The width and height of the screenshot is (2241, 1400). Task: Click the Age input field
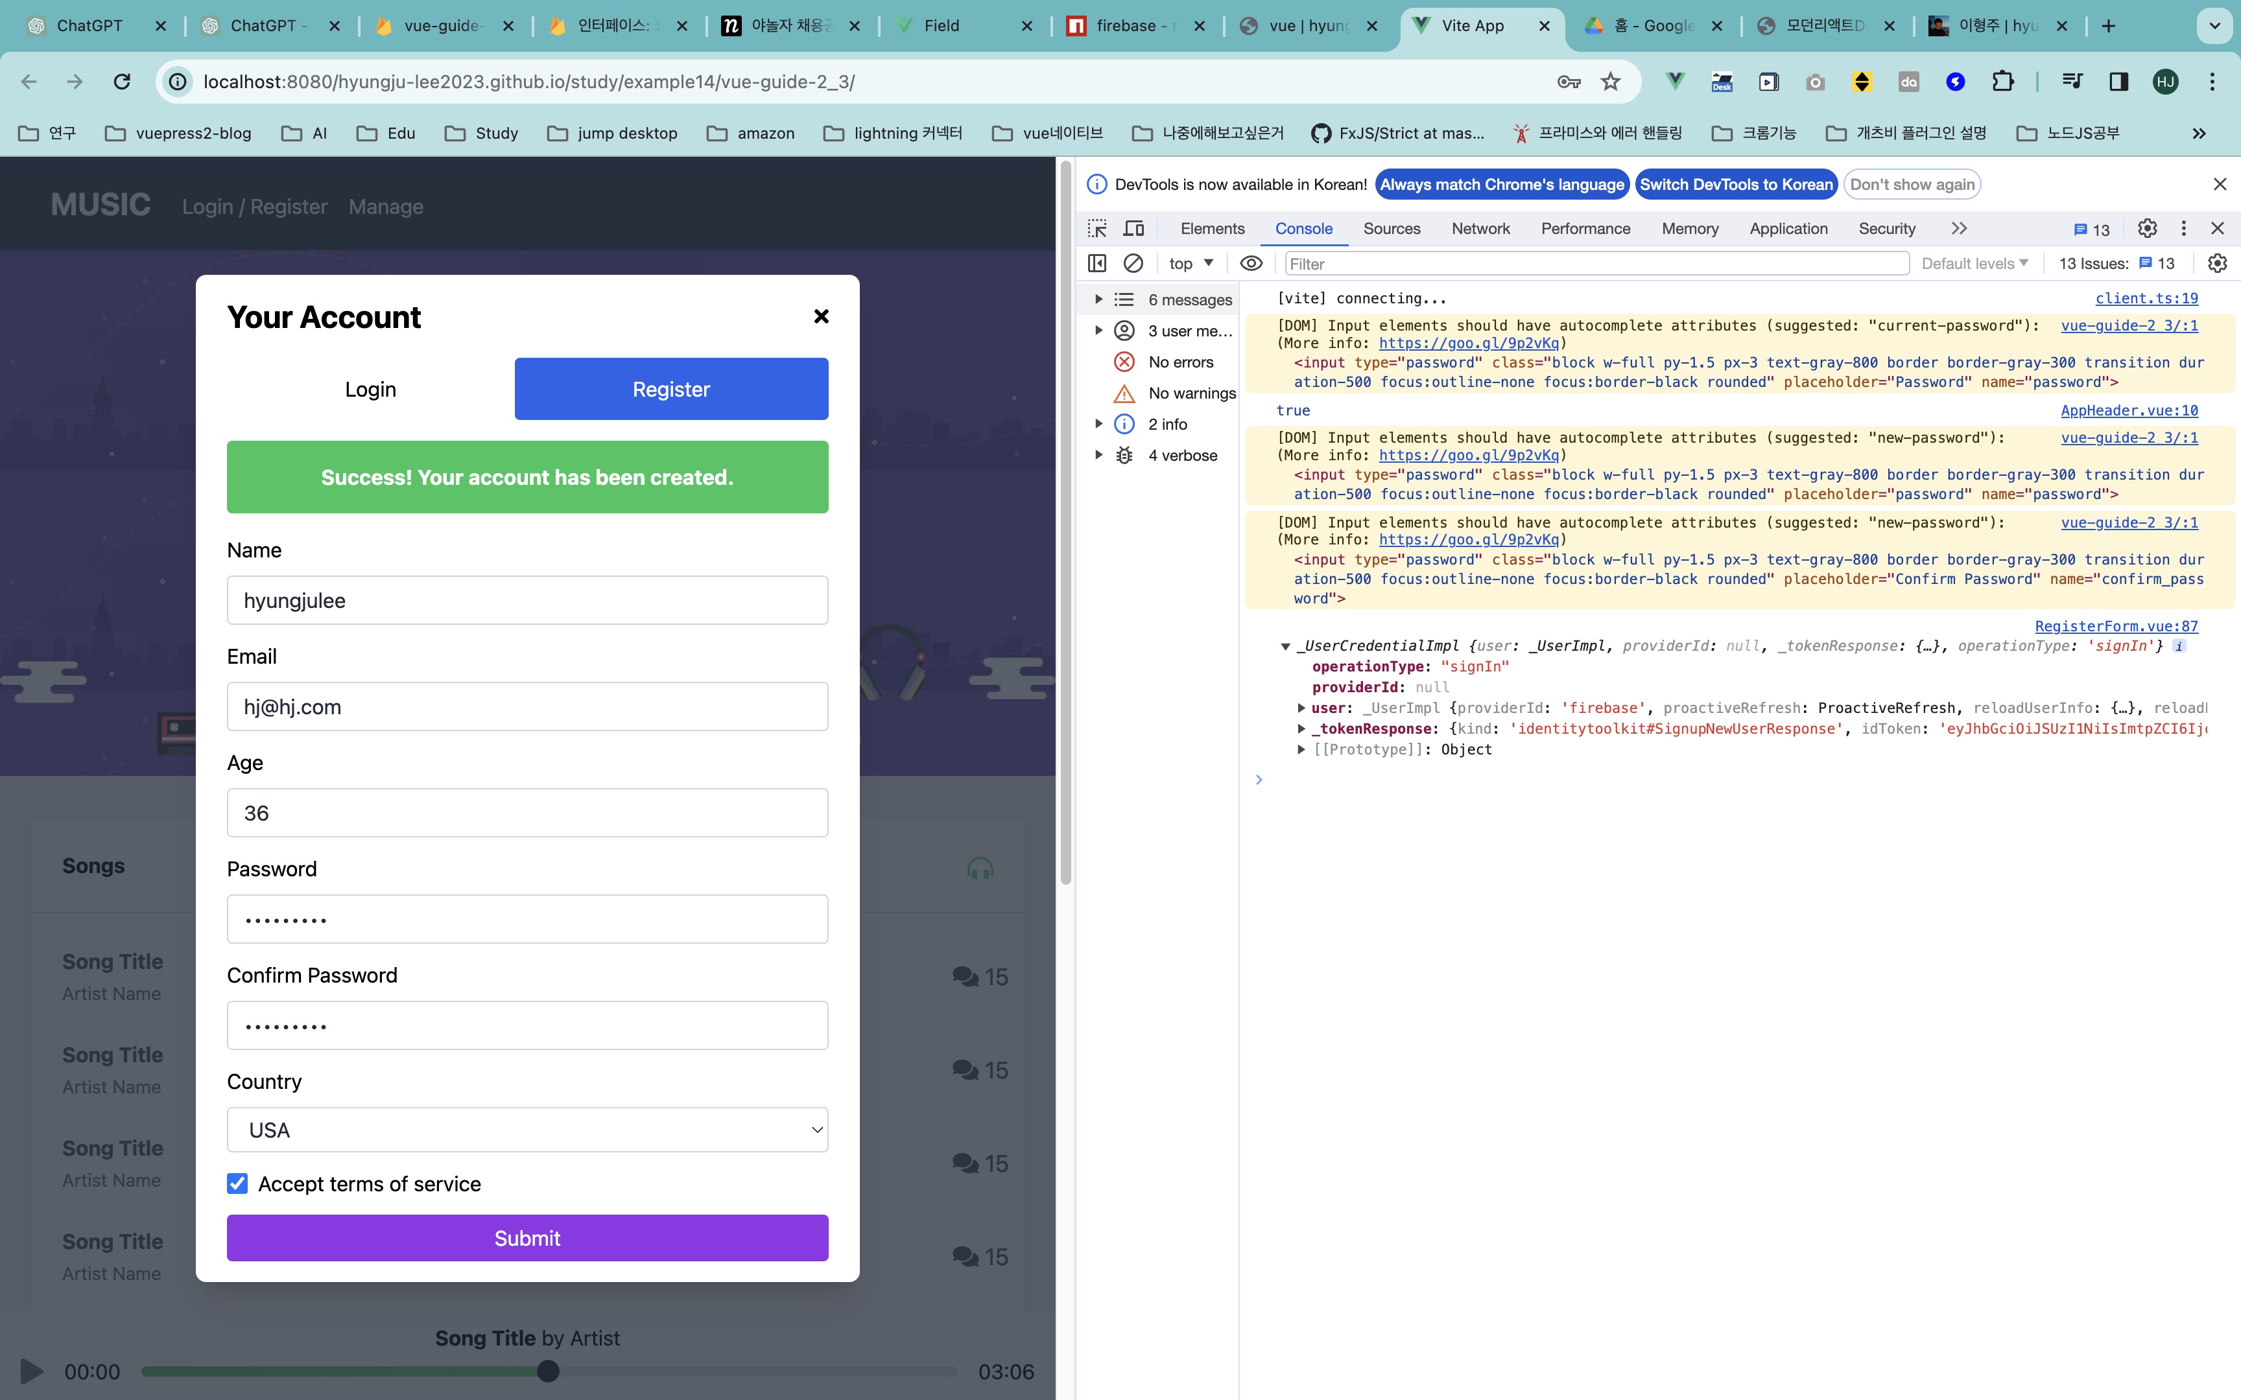point(528,813)
